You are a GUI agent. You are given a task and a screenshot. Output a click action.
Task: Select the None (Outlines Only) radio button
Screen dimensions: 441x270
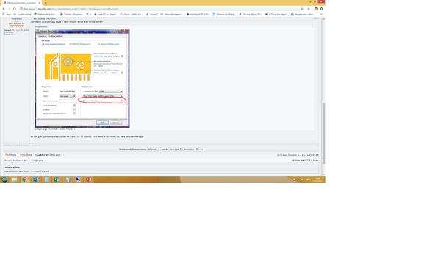[x=99, y=44]
